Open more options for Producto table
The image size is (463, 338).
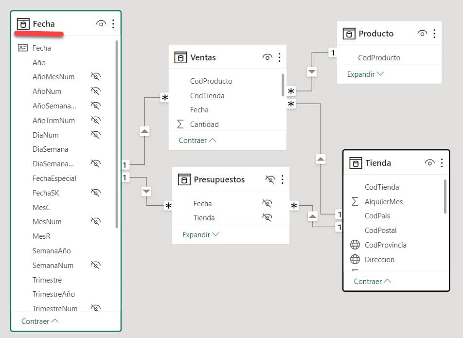tap(434, 34)
